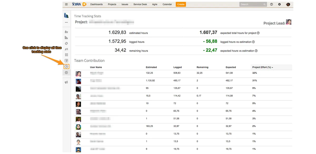Click the 32% project effort cell
The height and width of the screenshot is (154, 316).
255,73
